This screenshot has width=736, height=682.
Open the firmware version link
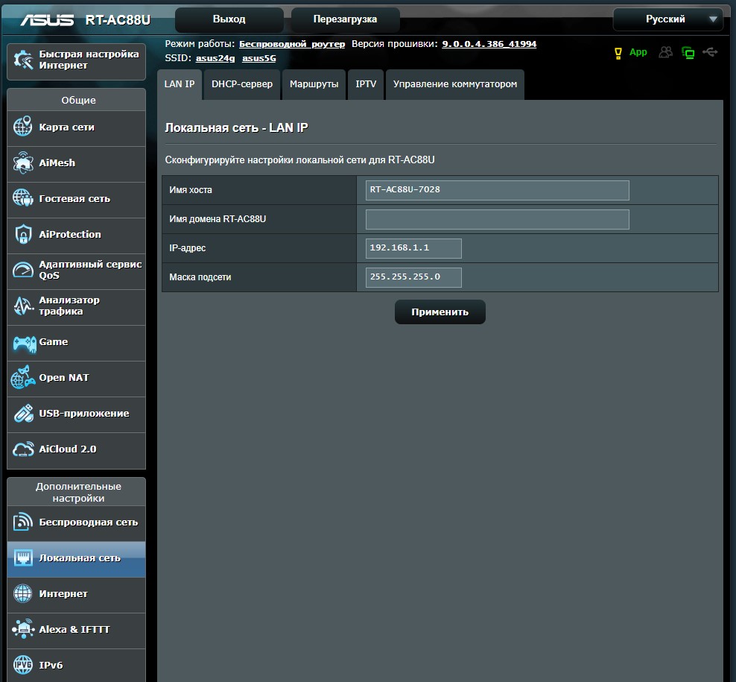(x=489, y=44)
